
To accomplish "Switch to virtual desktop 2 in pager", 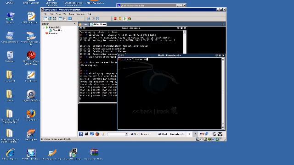I will click(x=195, y=134).
